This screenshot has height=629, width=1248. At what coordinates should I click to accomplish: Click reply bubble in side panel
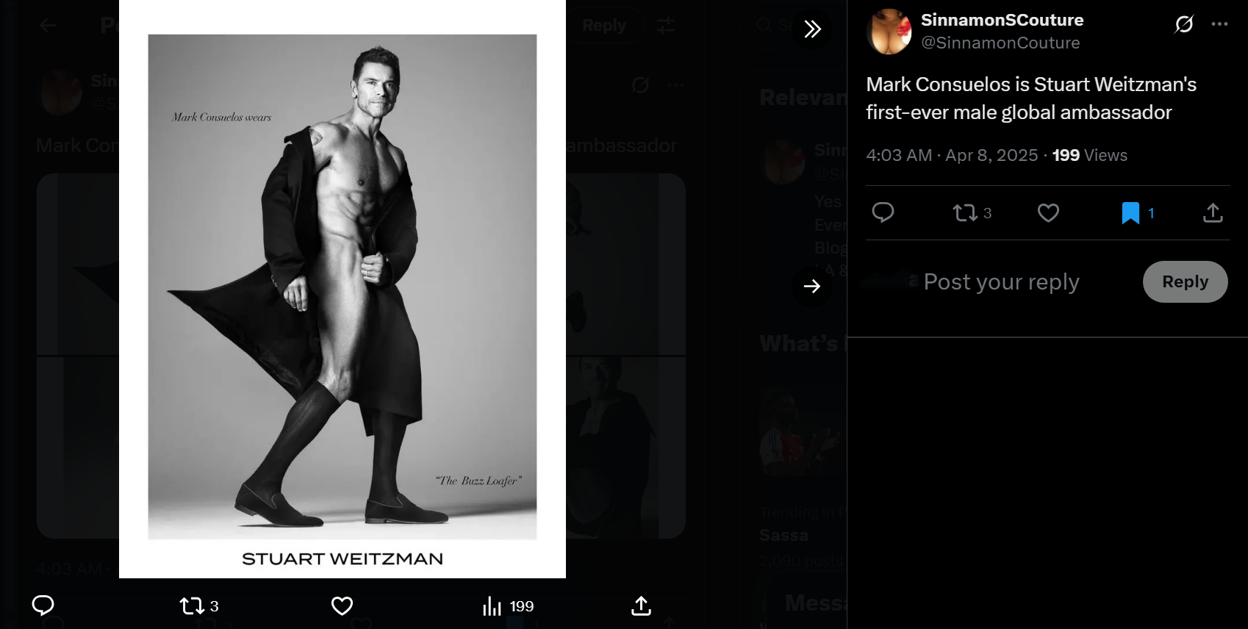click(883, 213)
